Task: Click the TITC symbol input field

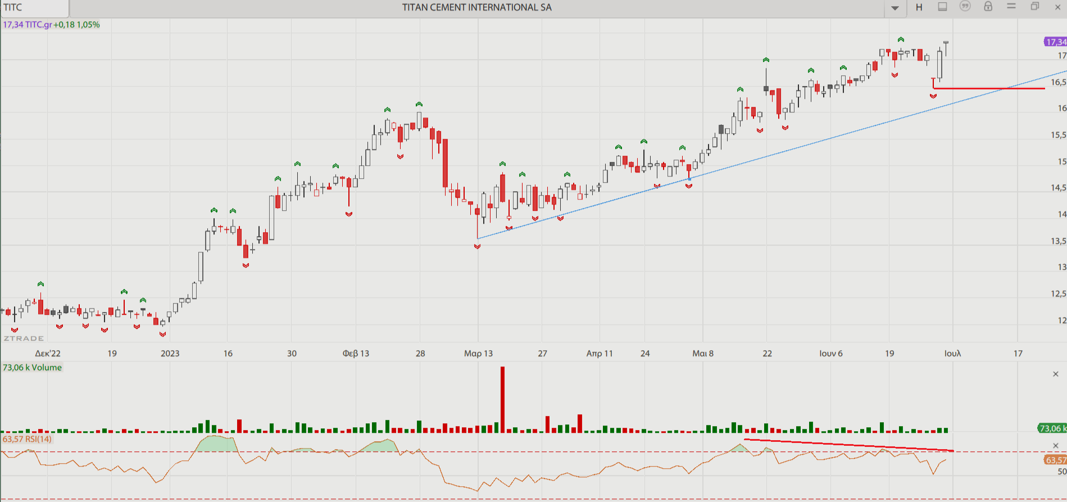Action: click(34, 8)
